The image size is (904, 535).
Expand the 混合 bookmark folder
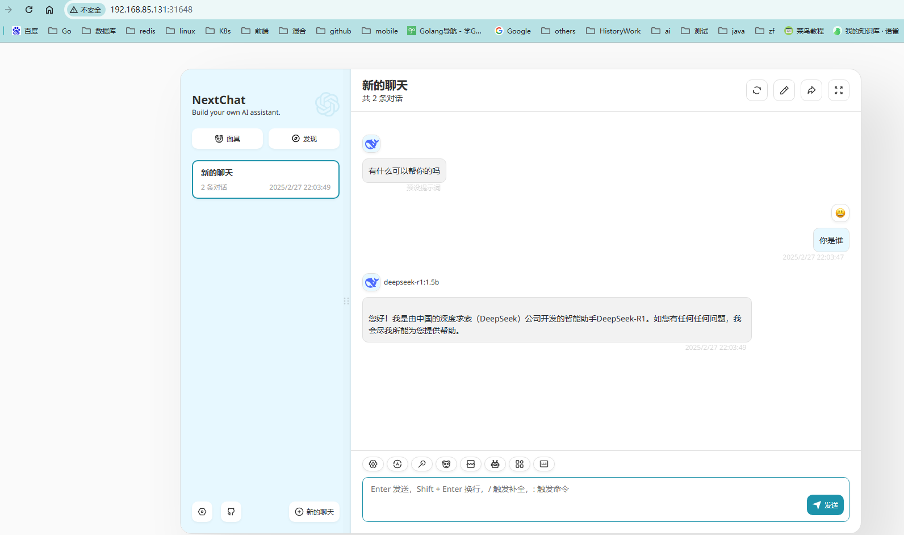(292, 31)
